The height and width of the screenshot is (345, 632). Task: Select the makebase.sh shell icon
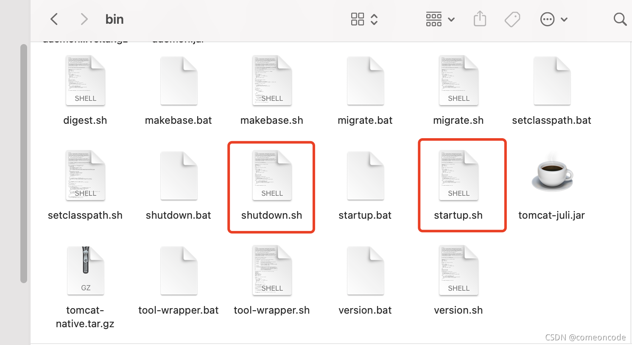click(x=272, y=81)
